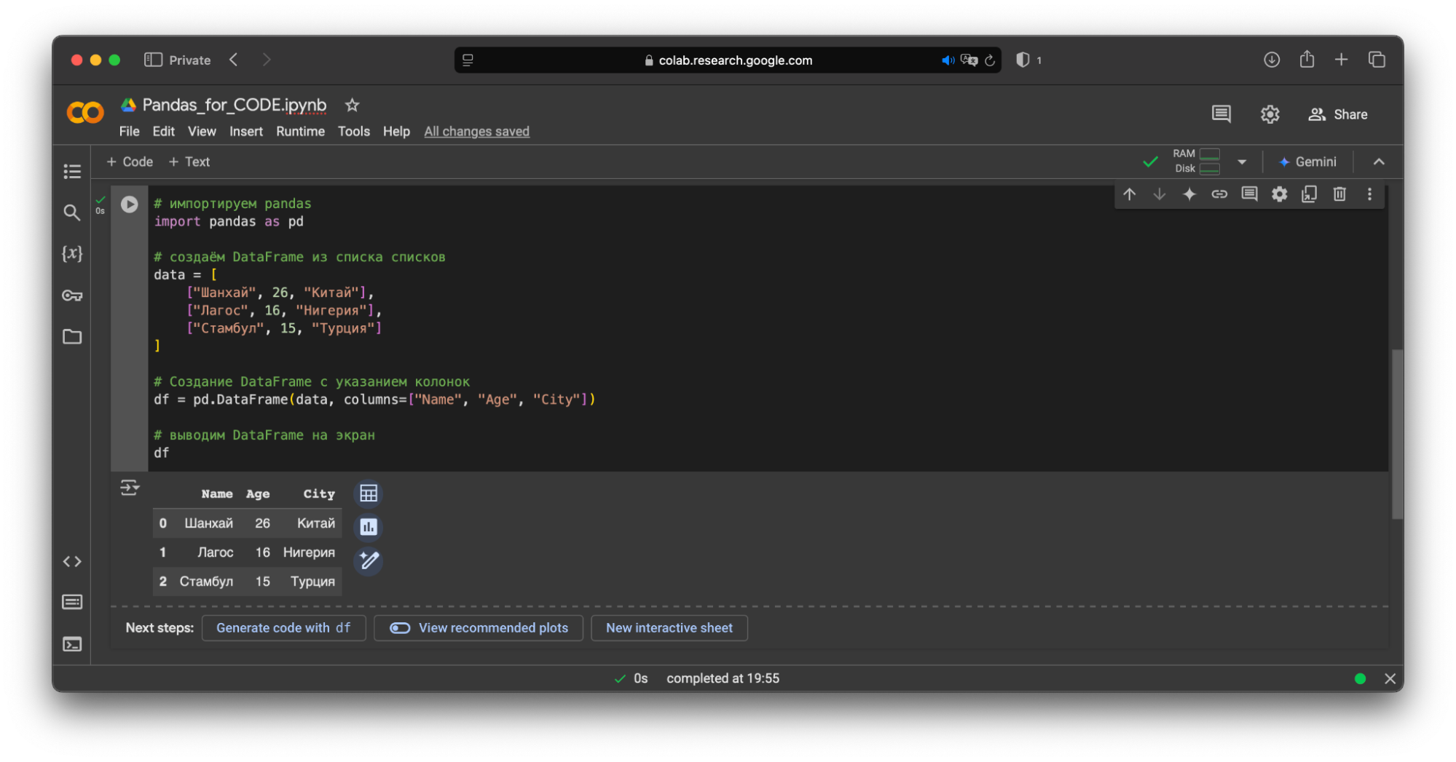Open the Insert menu
Viewport: 1456px width, 762px height.
(x=245, y=132)
